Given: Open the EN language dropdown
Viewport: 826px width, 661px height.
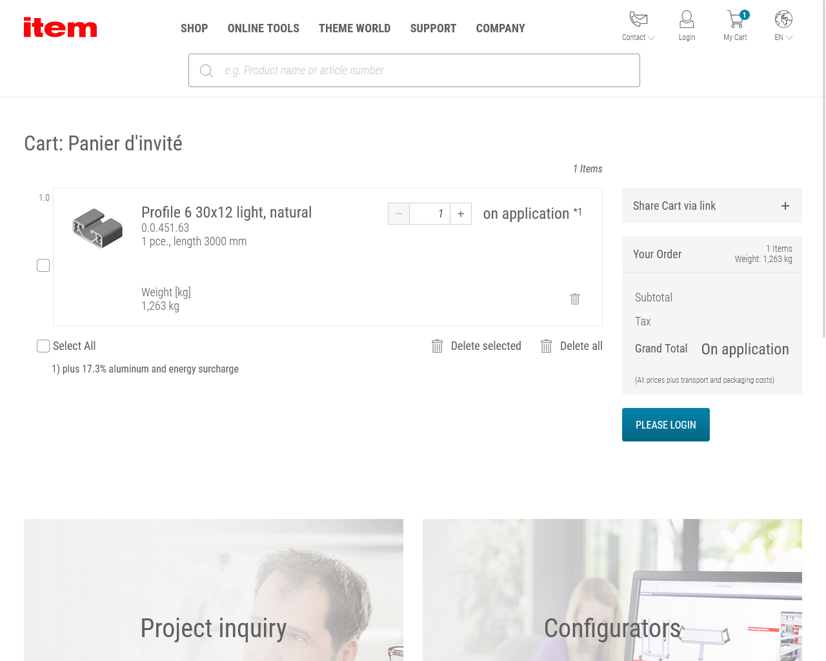Looking at the screenshot, I should (x=783, y=37).
